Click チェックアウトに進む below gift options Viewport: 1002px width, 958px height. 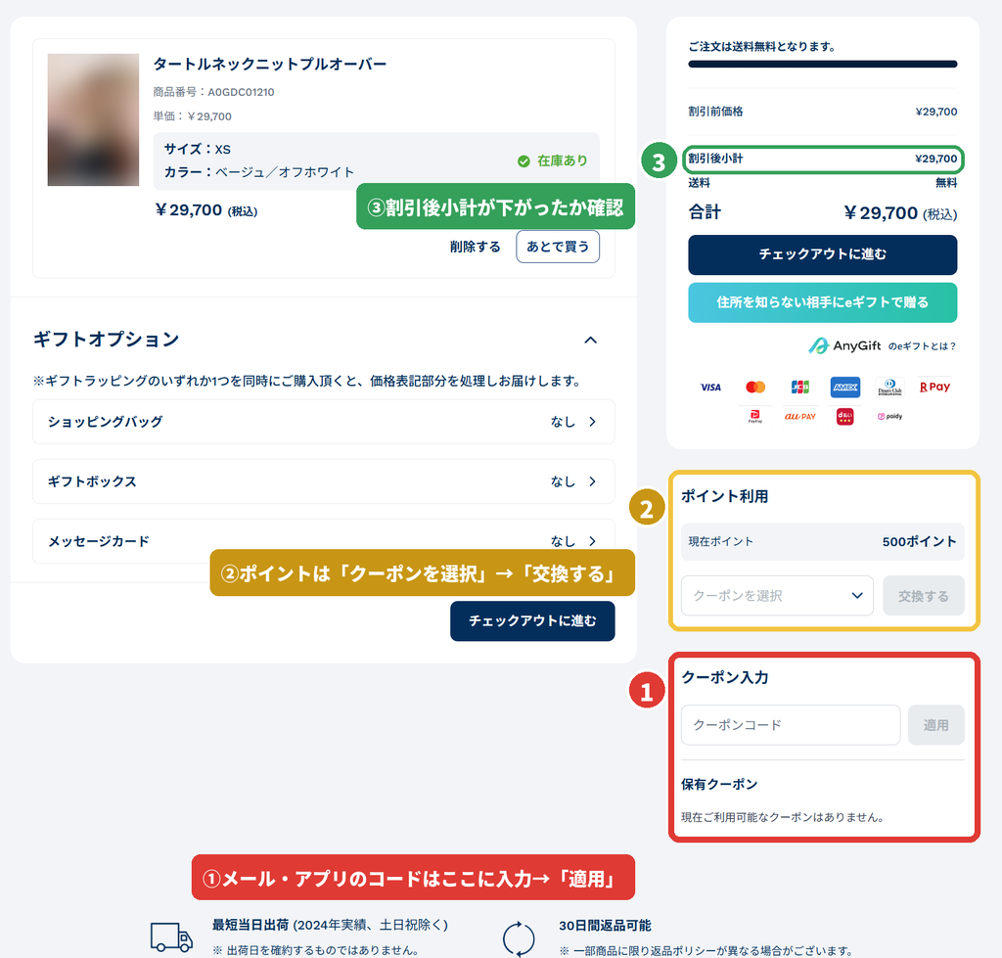pos(532,620)
